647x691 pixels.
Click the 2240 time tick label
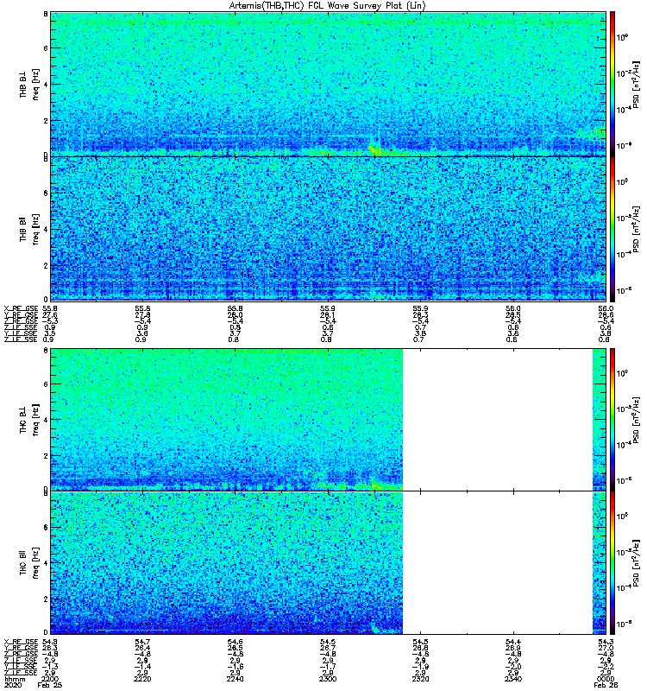click(x=235, y=679)
